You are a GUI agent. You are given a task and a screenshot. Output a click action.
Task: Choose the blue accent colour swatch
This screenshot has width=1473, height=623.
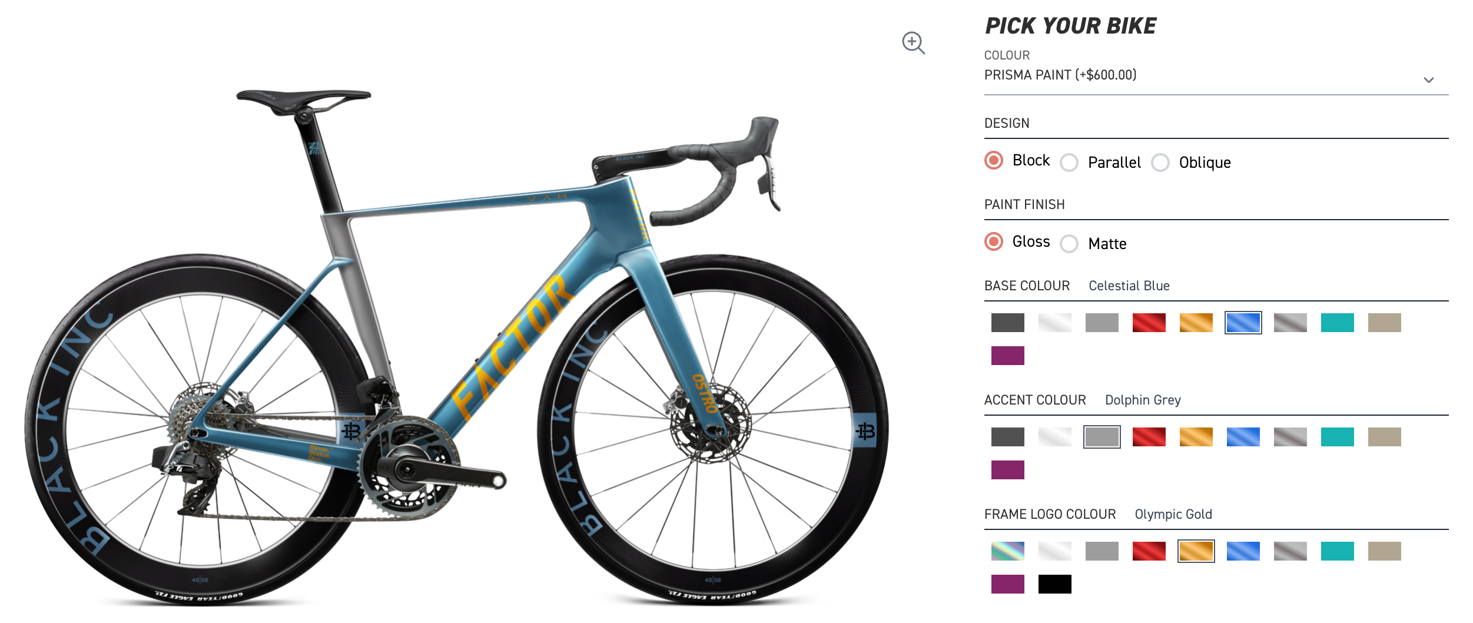click(1243, 437)
